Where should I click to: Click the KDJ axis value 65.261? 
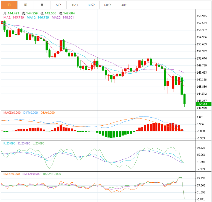click(x=201, y=155)
